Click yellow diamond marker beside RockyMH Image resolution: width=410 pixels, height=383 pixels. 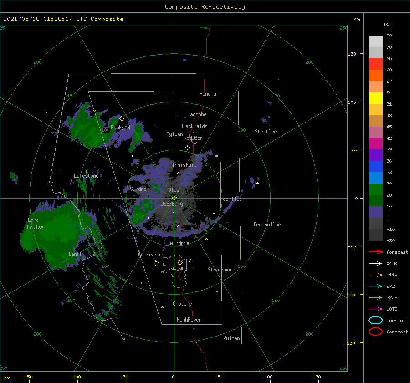(122, 119)
